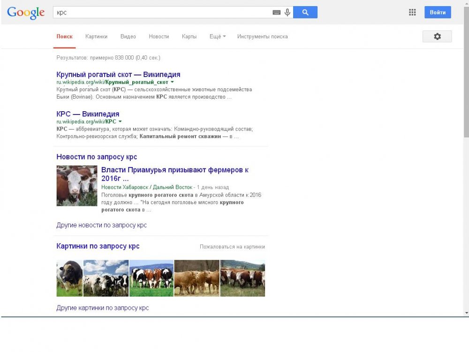Open Власти Приамурья призывают фермеров article
This screenshot has height=352, width=469.
point(175,174)
